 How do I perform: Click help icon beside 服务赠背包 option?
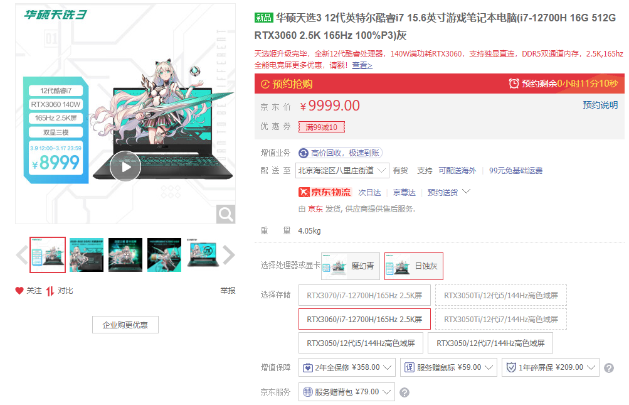[404, 392]
